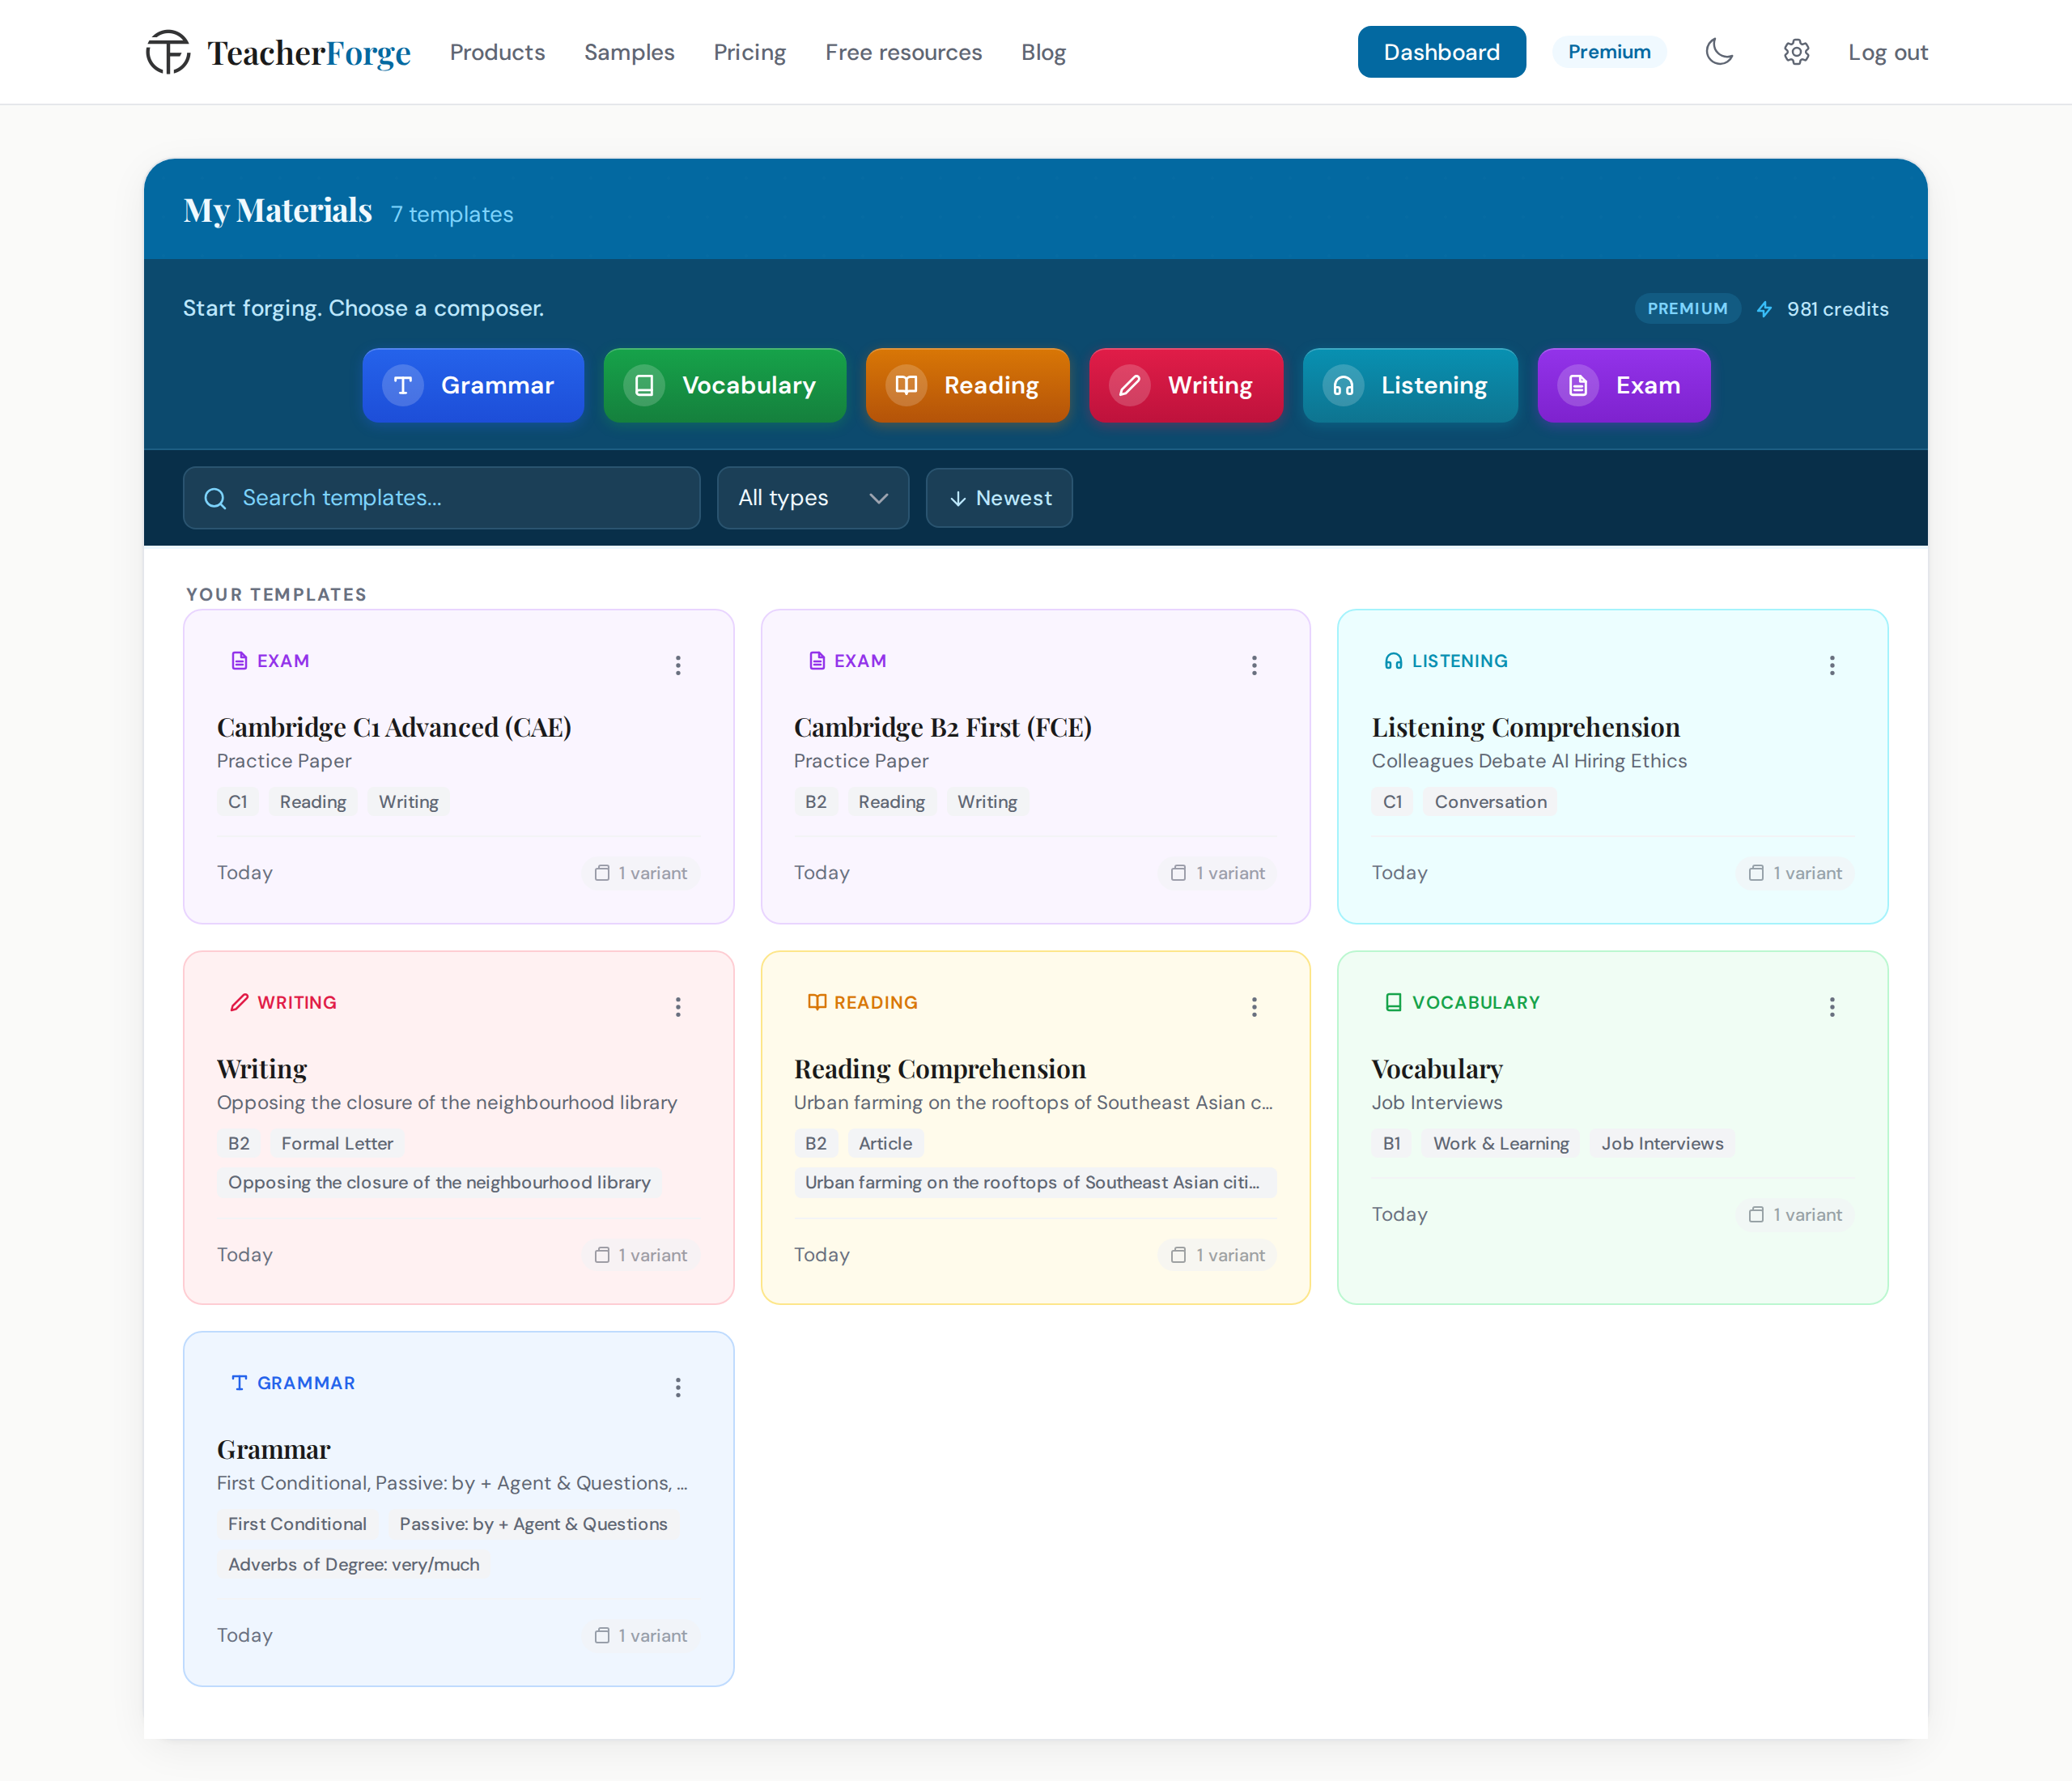Open Samples page
The image size is (2072, 1781).
[x=629, y=52]
